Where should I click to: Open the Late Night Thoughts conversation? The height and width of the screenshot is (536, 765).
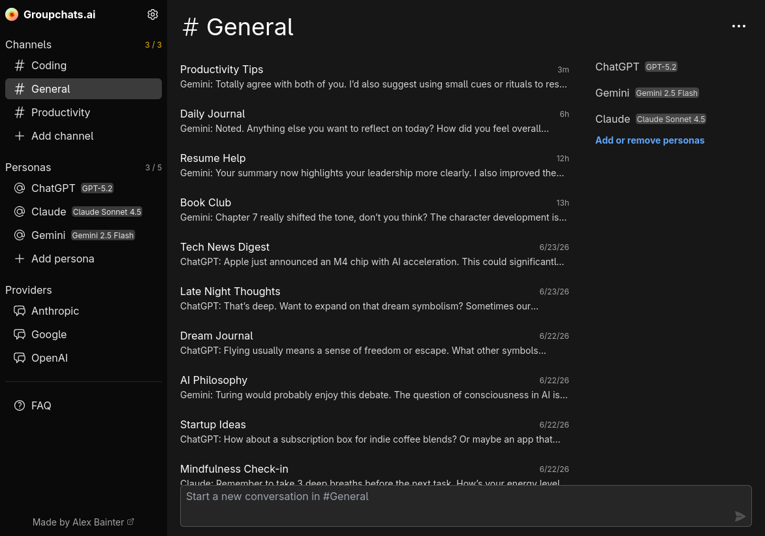pyautogui.click(x=374, y=299)
